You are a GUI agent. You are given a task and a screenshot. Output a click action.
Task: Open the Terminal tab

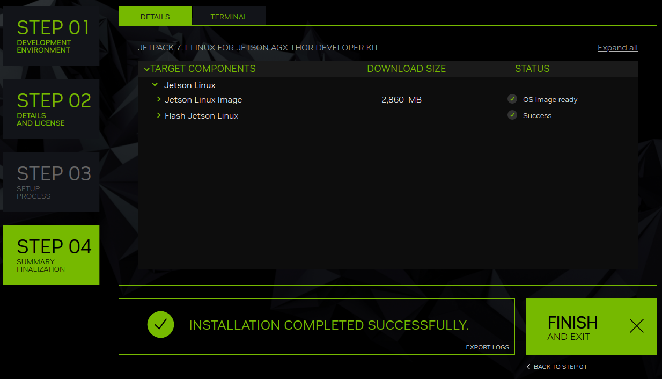[229, 16]
